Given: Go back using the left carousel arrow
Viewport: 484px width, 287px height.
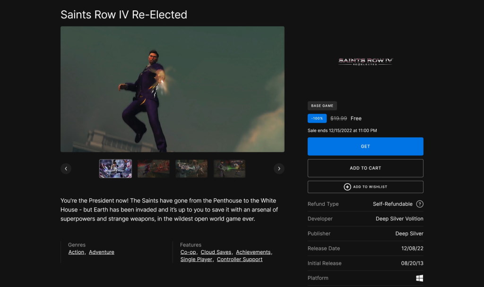Looking at the screenshot, I should (66, 169).
